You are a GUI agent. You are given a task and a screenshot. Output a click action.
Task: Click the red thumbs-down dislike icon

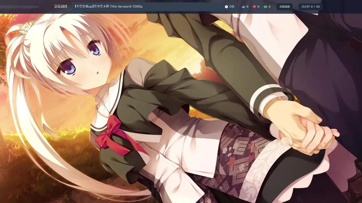click(x=254, y=7)
